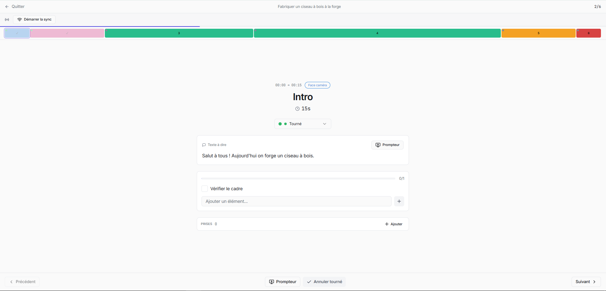Click the 2/6 scene counter
Viewport: 606px width, 291px height.
597,7
